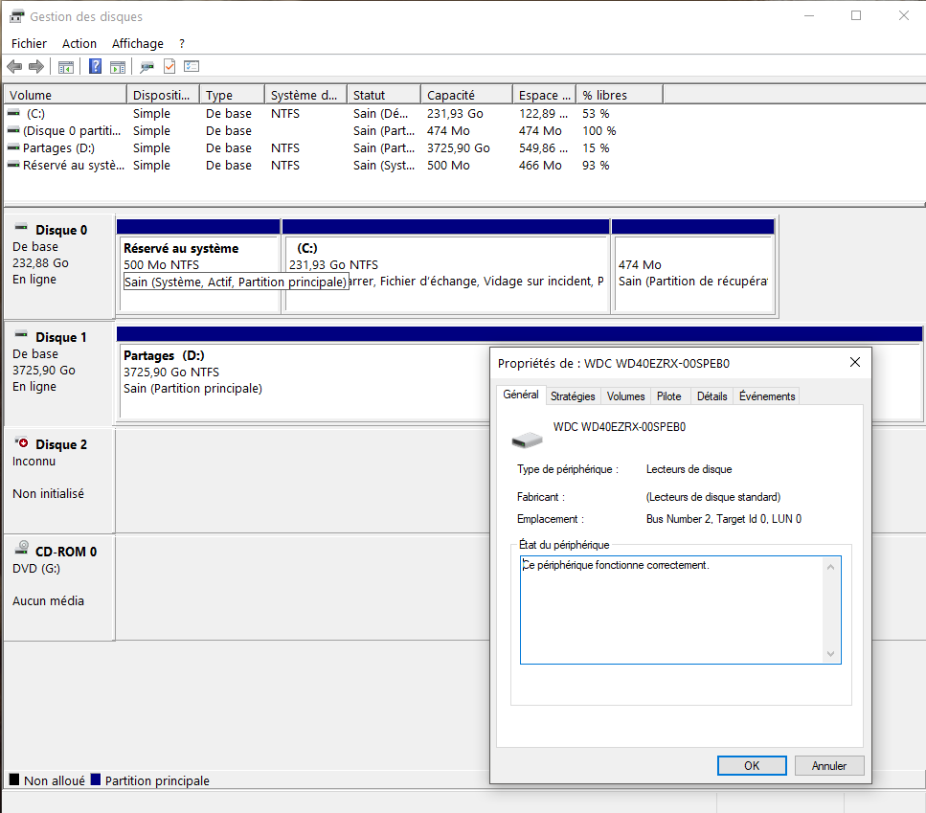Click the 'DVD (G:)' text
Screen dimensions: 926x813
coord(36,569)
